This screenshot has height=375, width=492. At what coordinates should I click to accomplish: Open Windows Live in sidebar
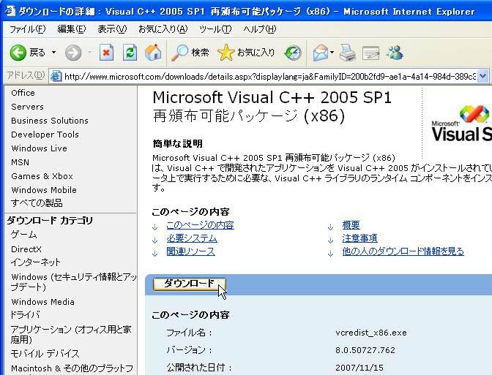click(40, 148)
